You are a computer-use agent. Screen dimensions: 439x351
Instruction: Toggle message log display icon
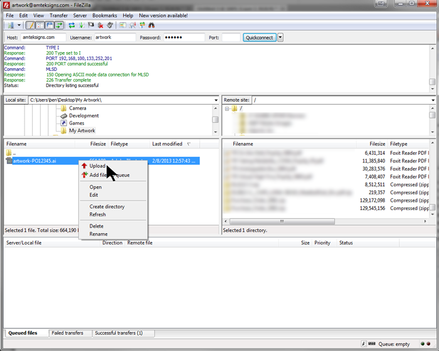(30, 26)
